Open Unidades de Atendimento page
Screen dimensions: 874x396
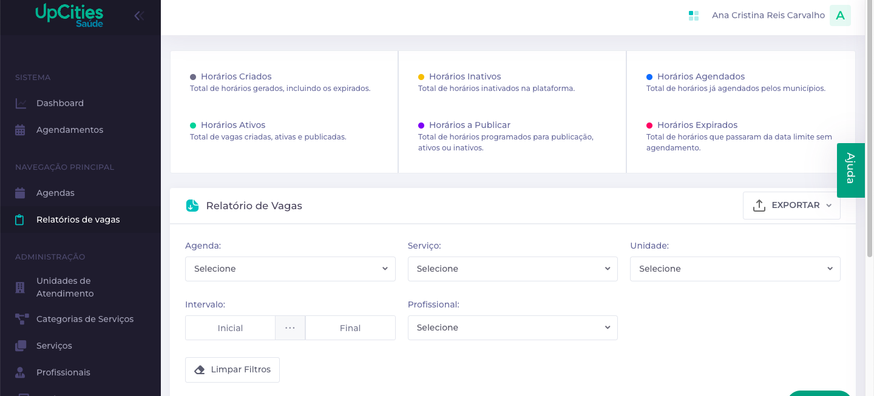tap(80, 287)
